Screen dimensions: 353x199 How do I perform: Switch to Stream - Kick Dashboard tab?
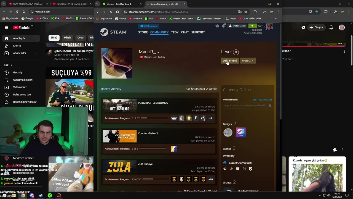tap(121, 4)
